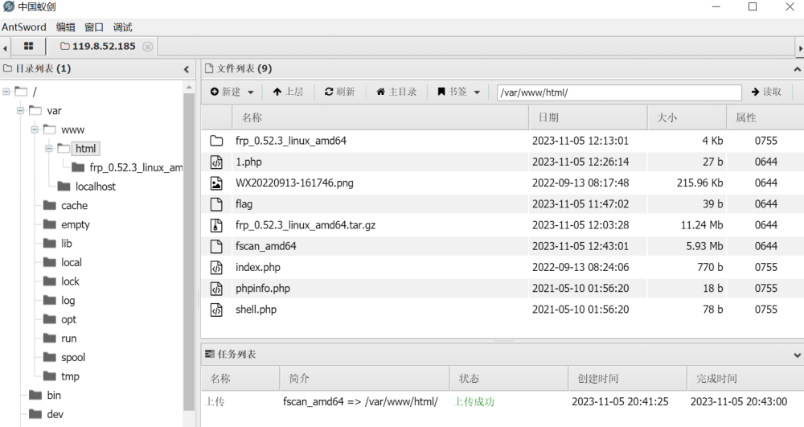Click the flag file icon
The width and height of the screenshot is (804, 427).
[x=217, y=204]
